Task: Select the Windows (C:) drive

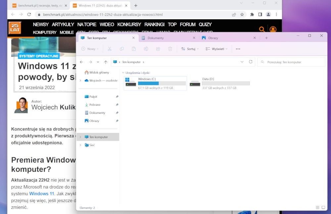Action: click(x=155, y=83)
